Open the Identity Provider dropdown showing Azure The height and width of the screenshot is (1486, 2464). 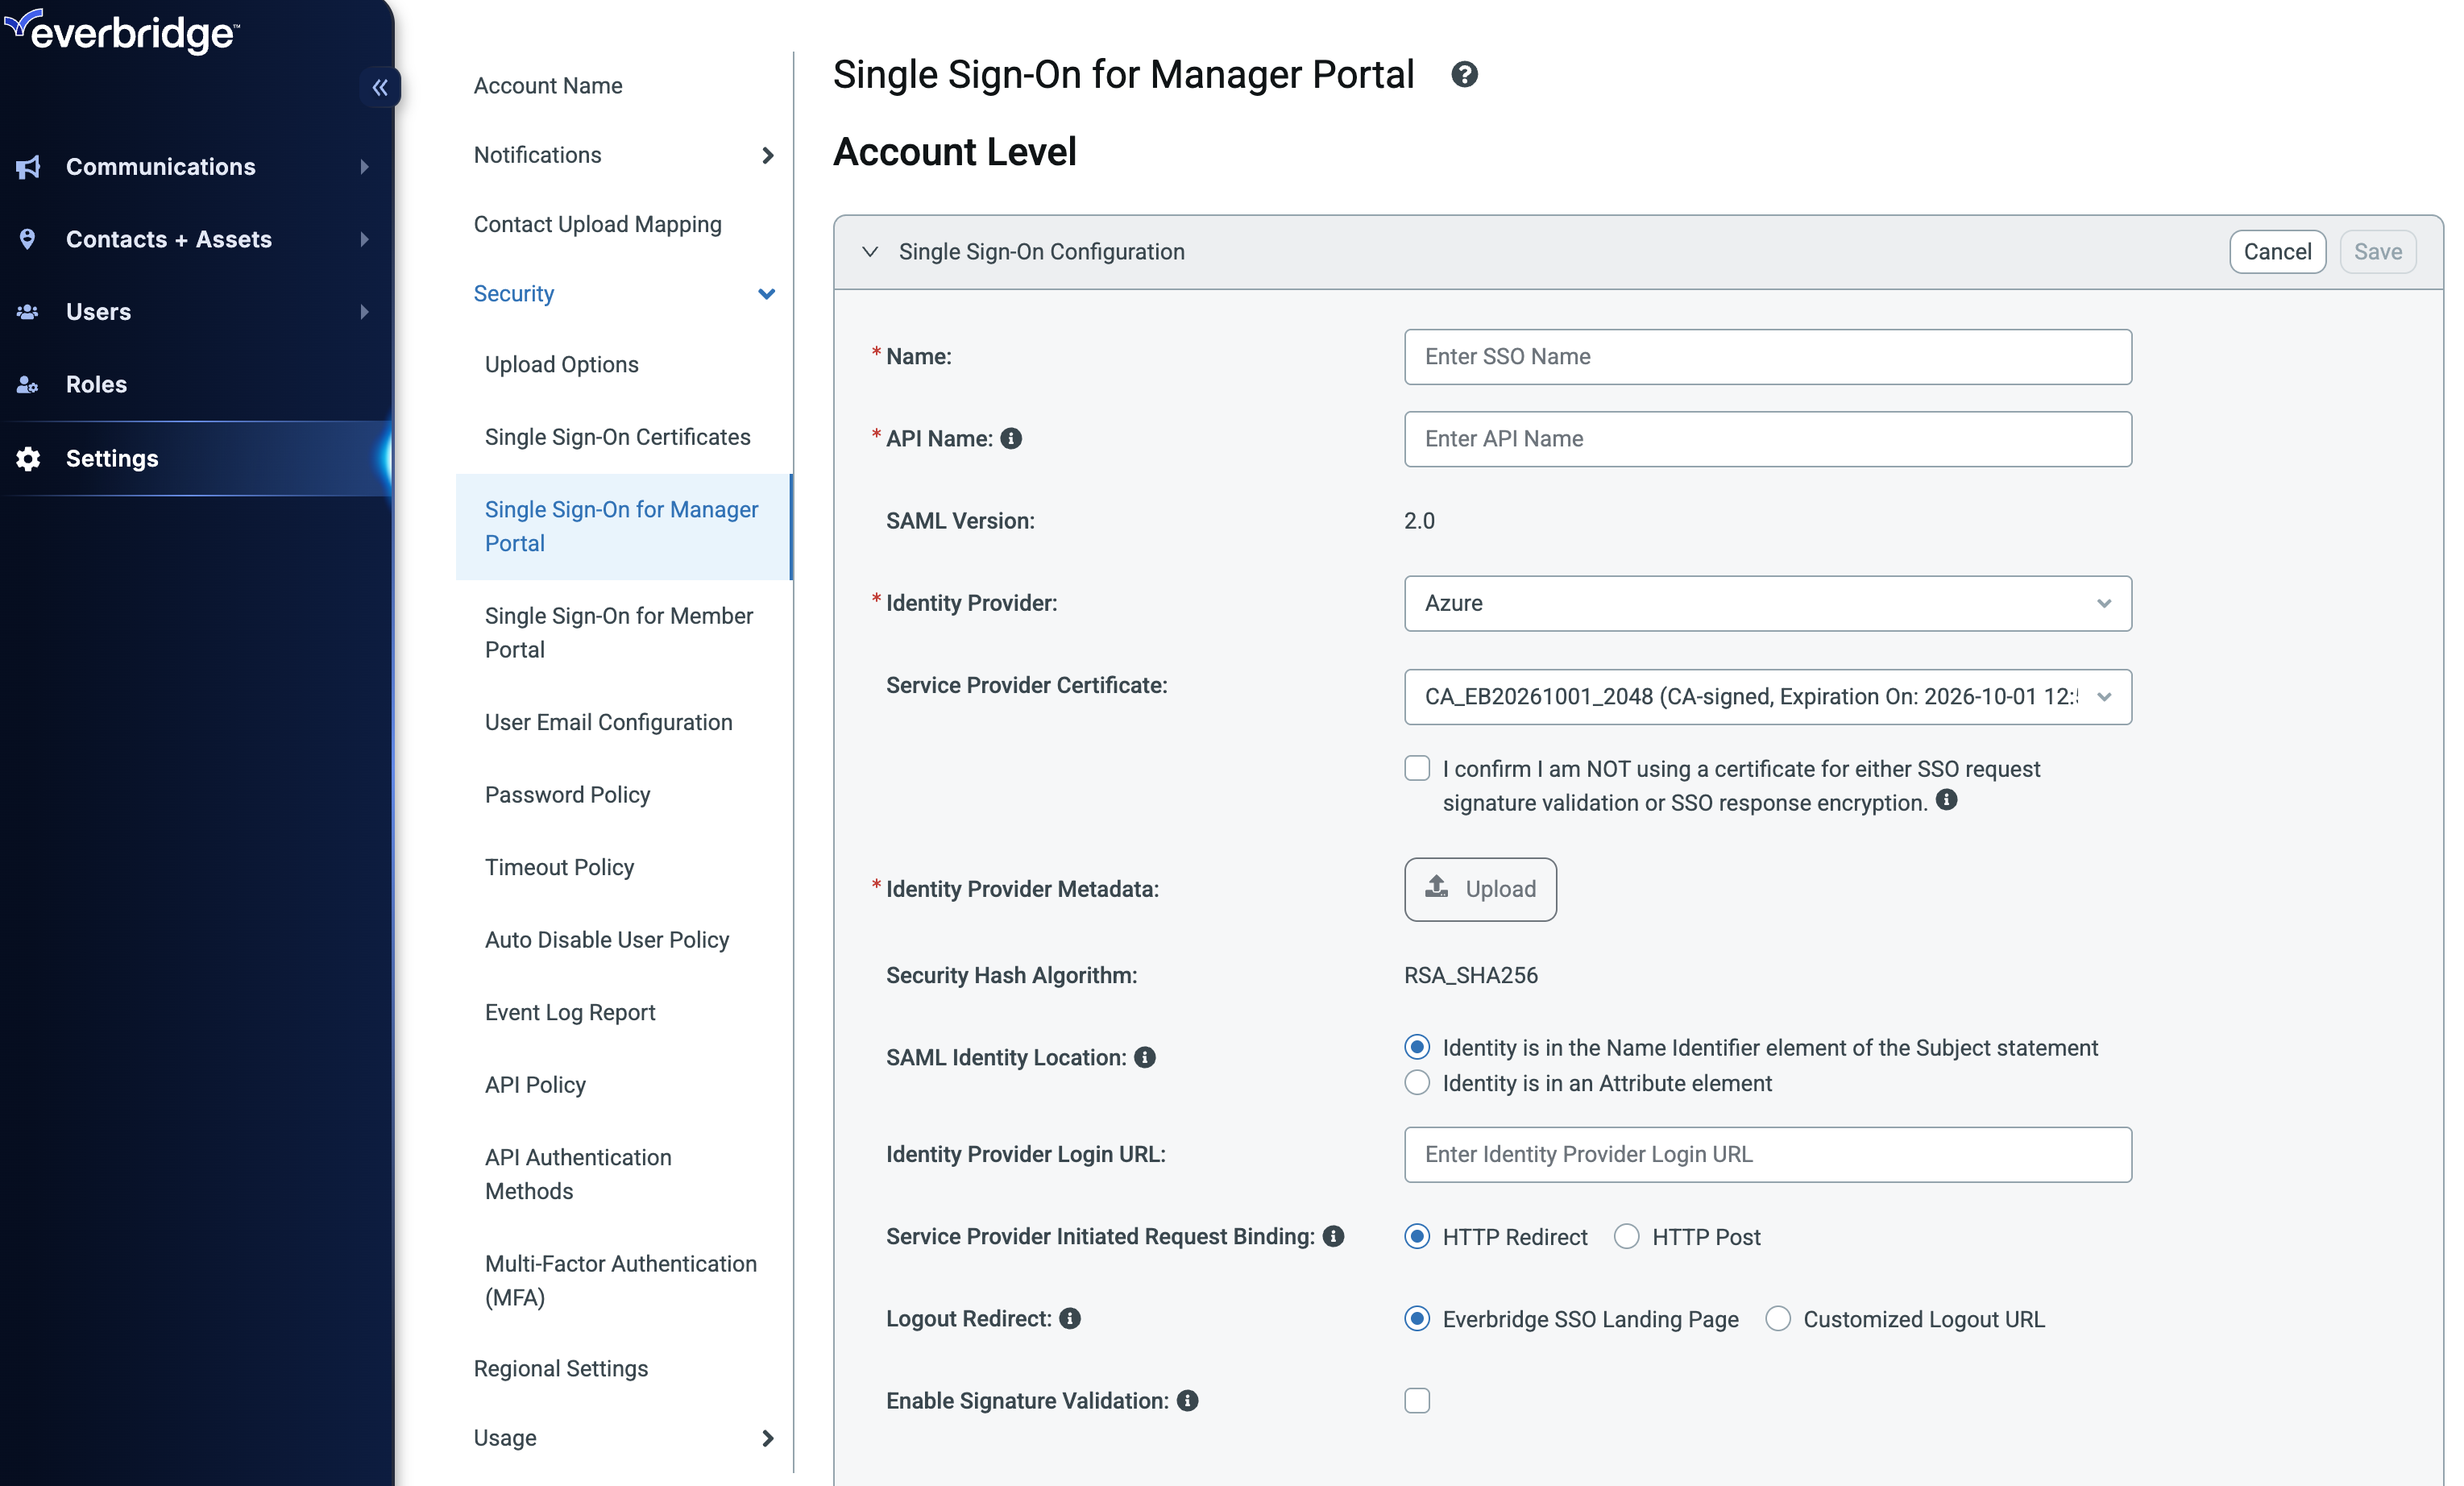click(x=1766, y=603)
